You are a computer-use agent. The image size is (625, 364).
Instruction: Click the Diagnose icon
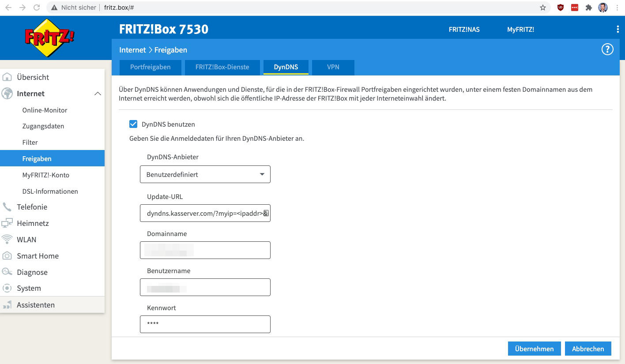click(7, 272)
